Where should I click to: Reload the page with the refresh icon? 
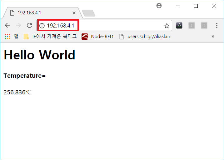click(x=29, y=25)
